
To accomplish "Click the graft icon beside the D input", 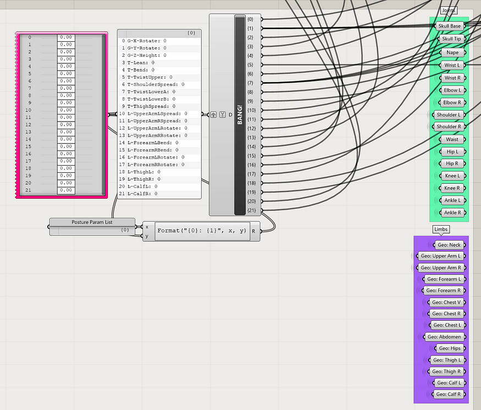I will click(x=223, y=114).
